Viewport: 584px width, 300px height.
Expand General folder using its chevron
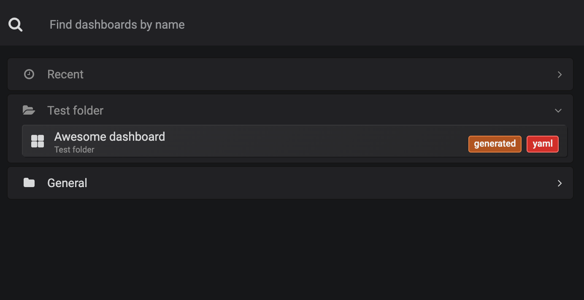[560, 183]
